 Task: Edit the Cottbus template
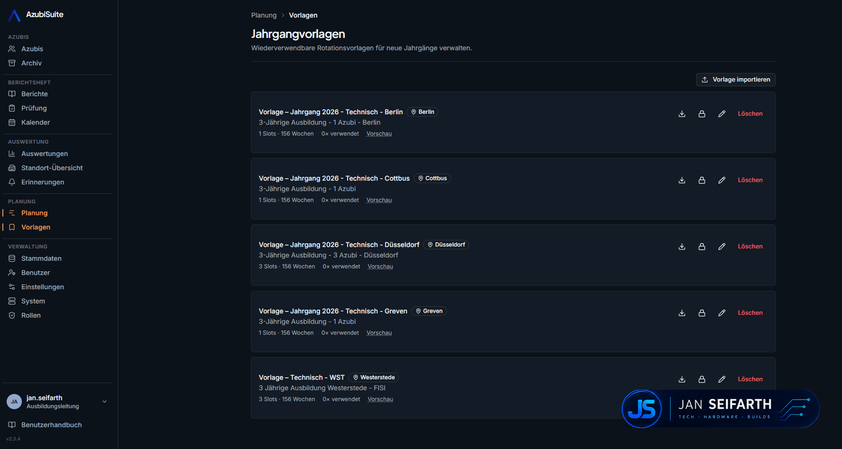[722, 180]
